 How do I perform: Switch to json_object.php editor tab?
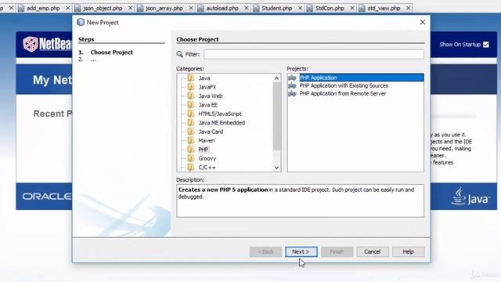pyautogui.click(x=103, y=9)
